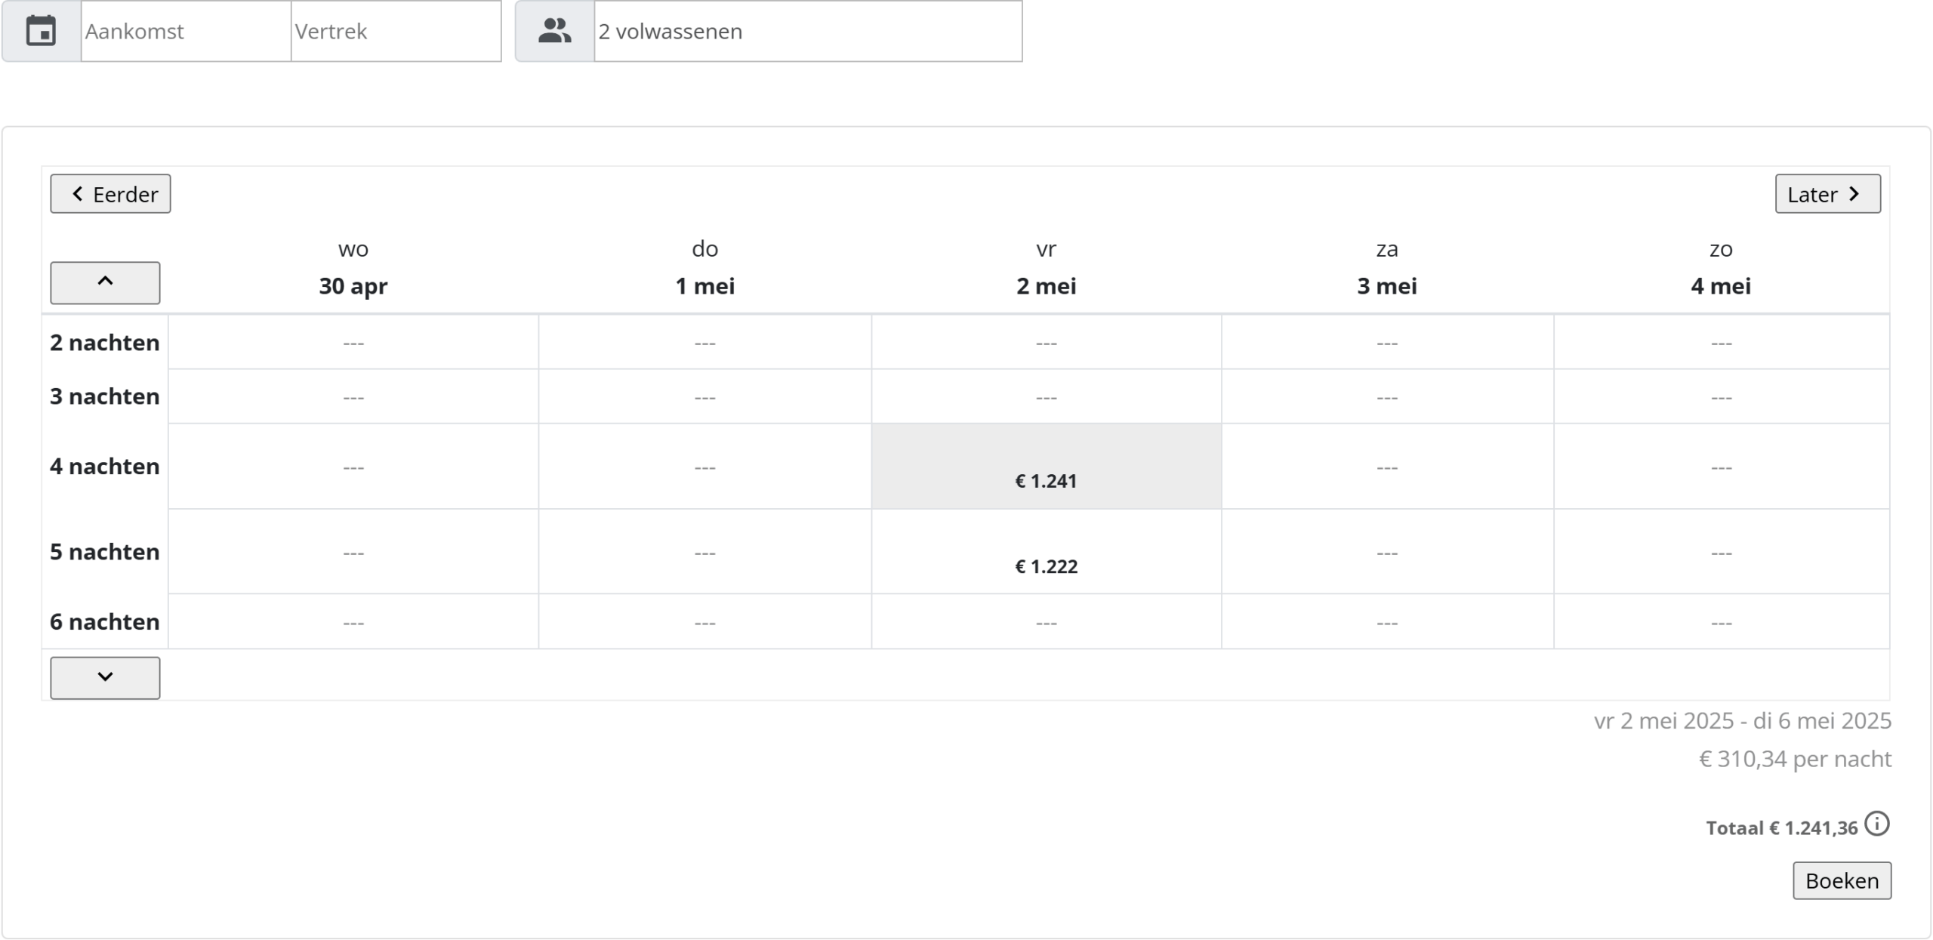
Task: Click the Aankomst date field
Action: point(186,31)
